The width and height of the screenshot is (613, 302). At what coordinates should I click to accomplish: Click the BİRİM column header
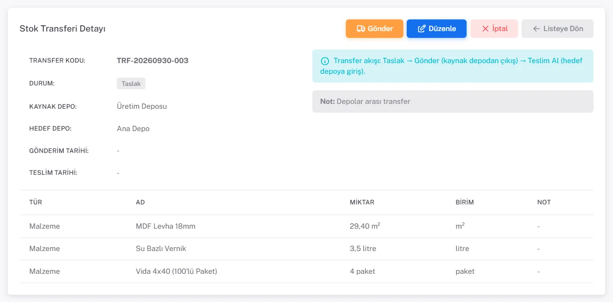click(461, 202)
